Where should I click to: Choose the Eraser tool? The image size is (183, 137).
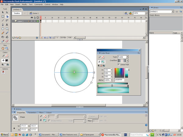coord(7,40)
